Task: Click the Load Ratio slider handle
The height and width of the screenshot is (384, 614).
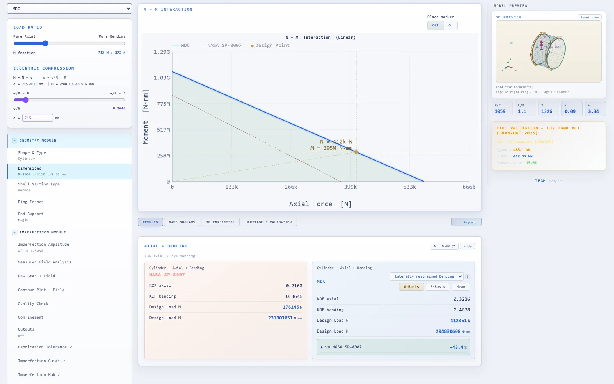Action: coord(45,43)
